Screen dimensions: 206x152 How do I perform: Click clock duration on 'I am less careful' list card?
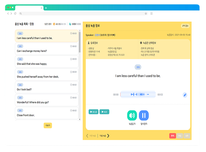pos(73,34)
